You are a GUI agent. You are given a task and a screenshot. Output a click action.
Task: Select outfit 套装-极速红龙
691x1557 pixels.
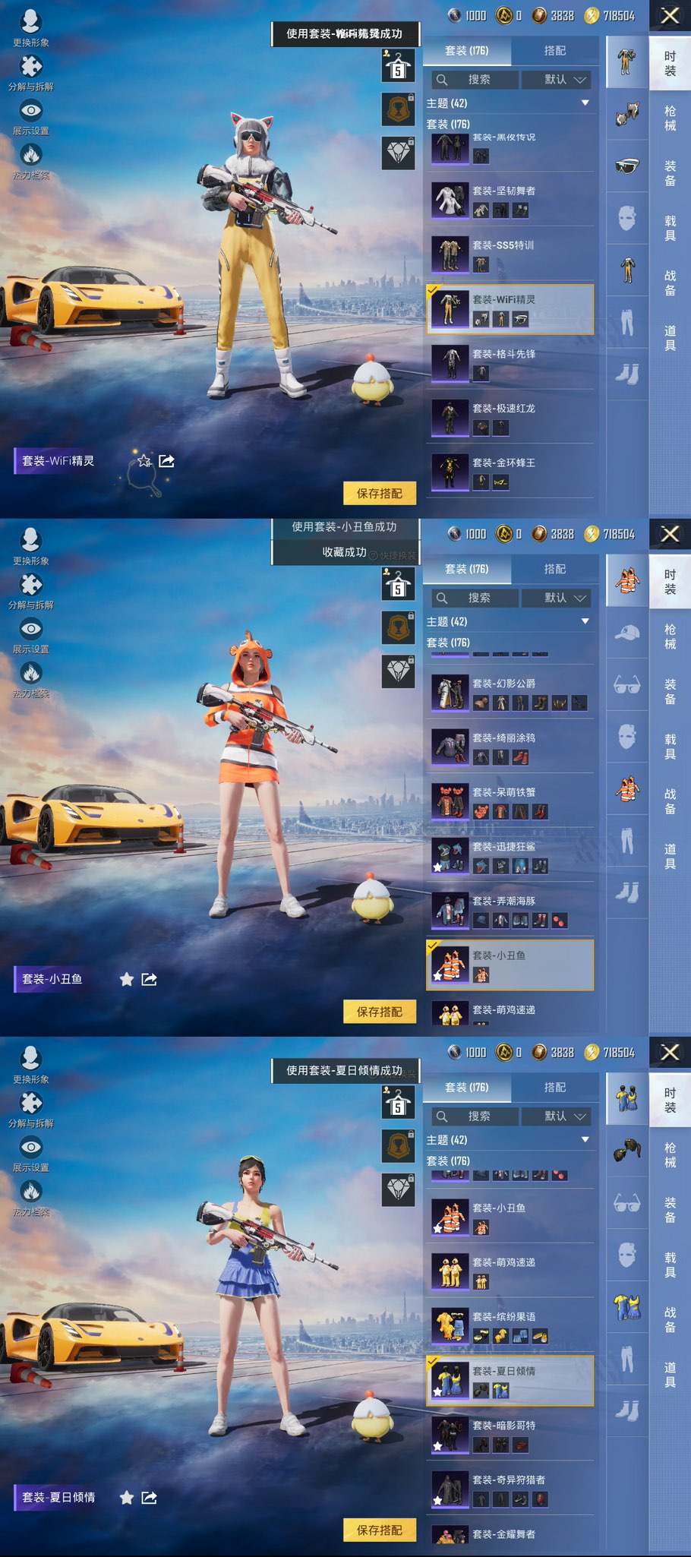[x=510, y=418]
